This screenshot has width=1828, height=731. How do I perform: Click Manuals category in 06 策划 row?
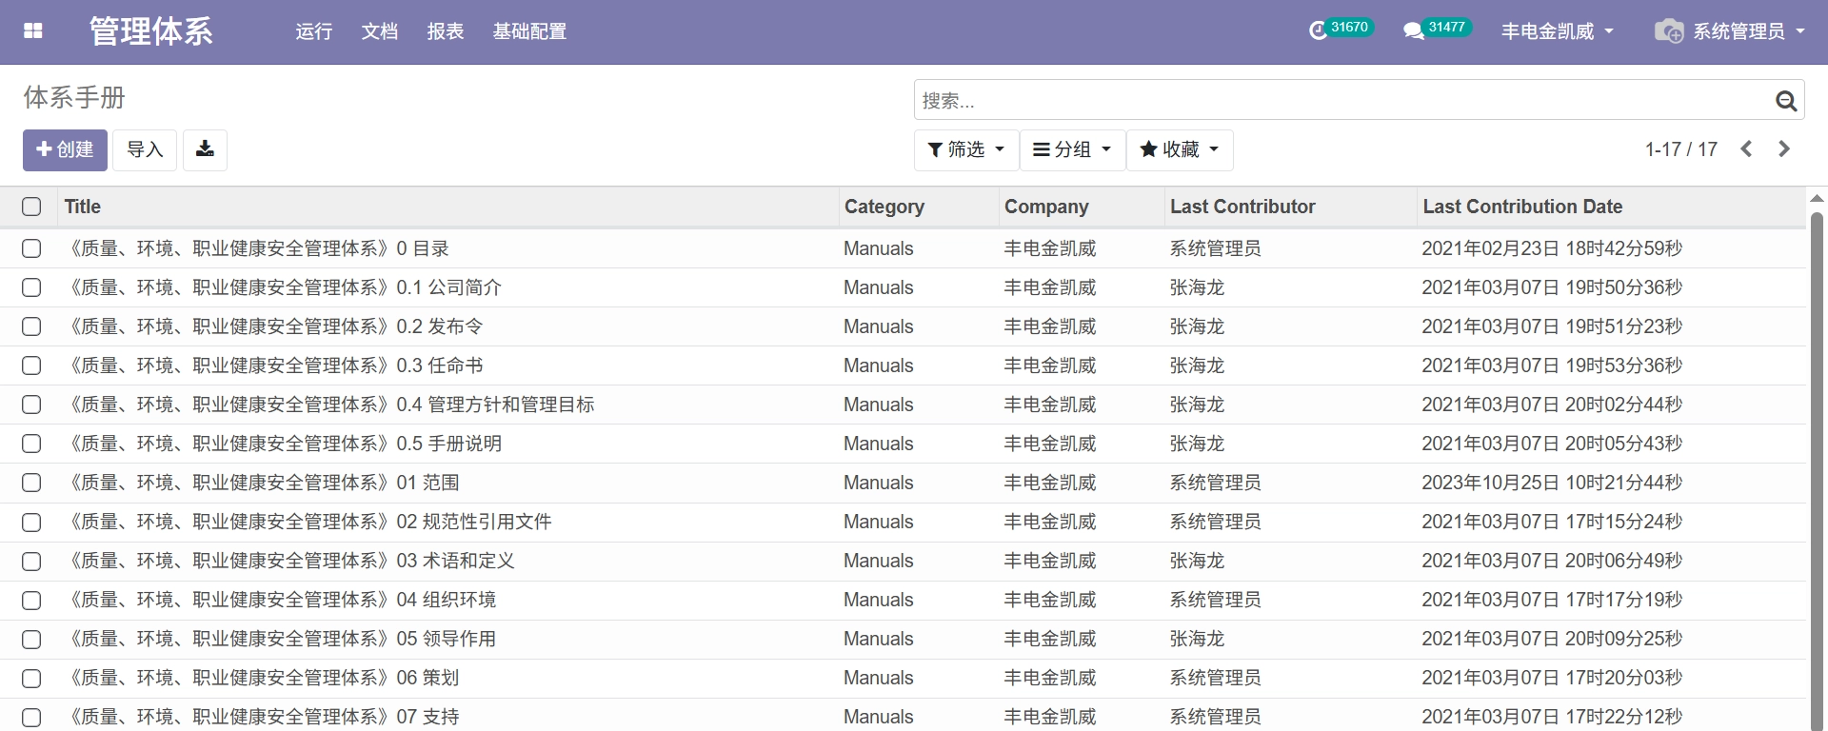[x=878, y=678]
